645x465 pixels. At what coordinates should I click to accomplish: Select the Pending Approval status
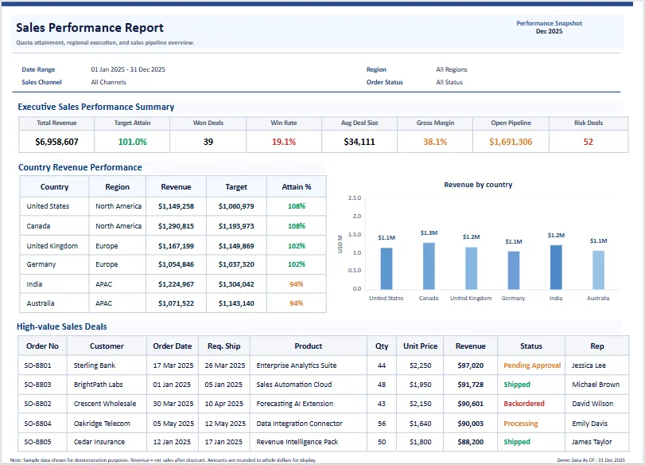tap(532, 365)
